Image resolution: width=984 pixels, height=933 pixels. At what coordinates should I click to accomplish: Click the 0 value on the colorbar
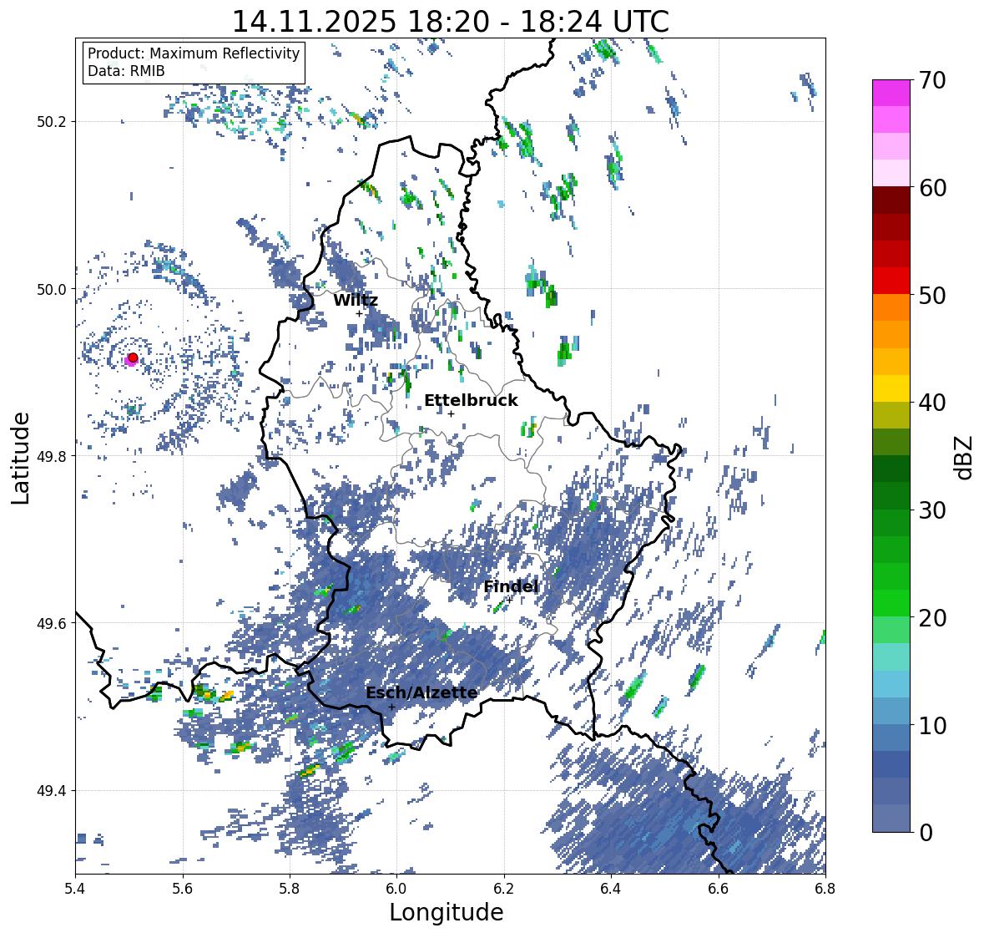pyautogui.click(x=926, y=833)
